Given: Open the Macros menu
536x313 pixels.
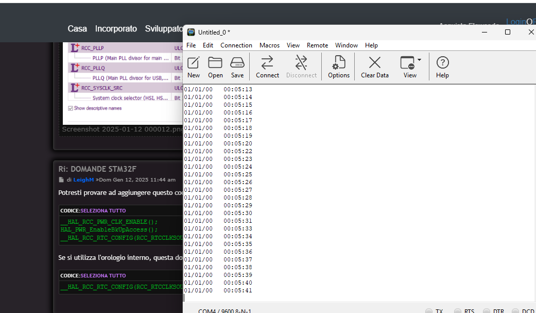Looking at the screenshot, I should coord(269,45).
